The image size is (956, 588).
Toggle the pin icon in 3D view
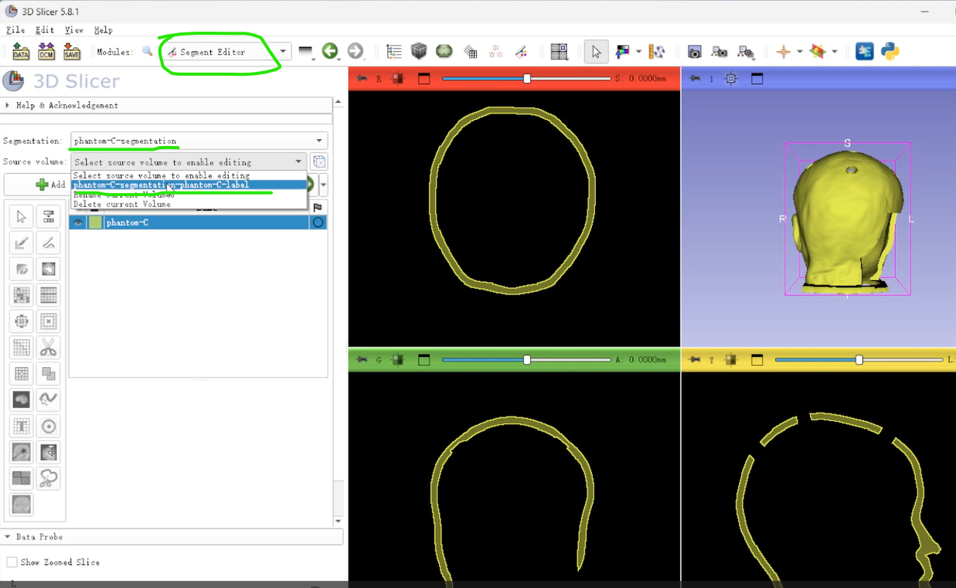695,78
